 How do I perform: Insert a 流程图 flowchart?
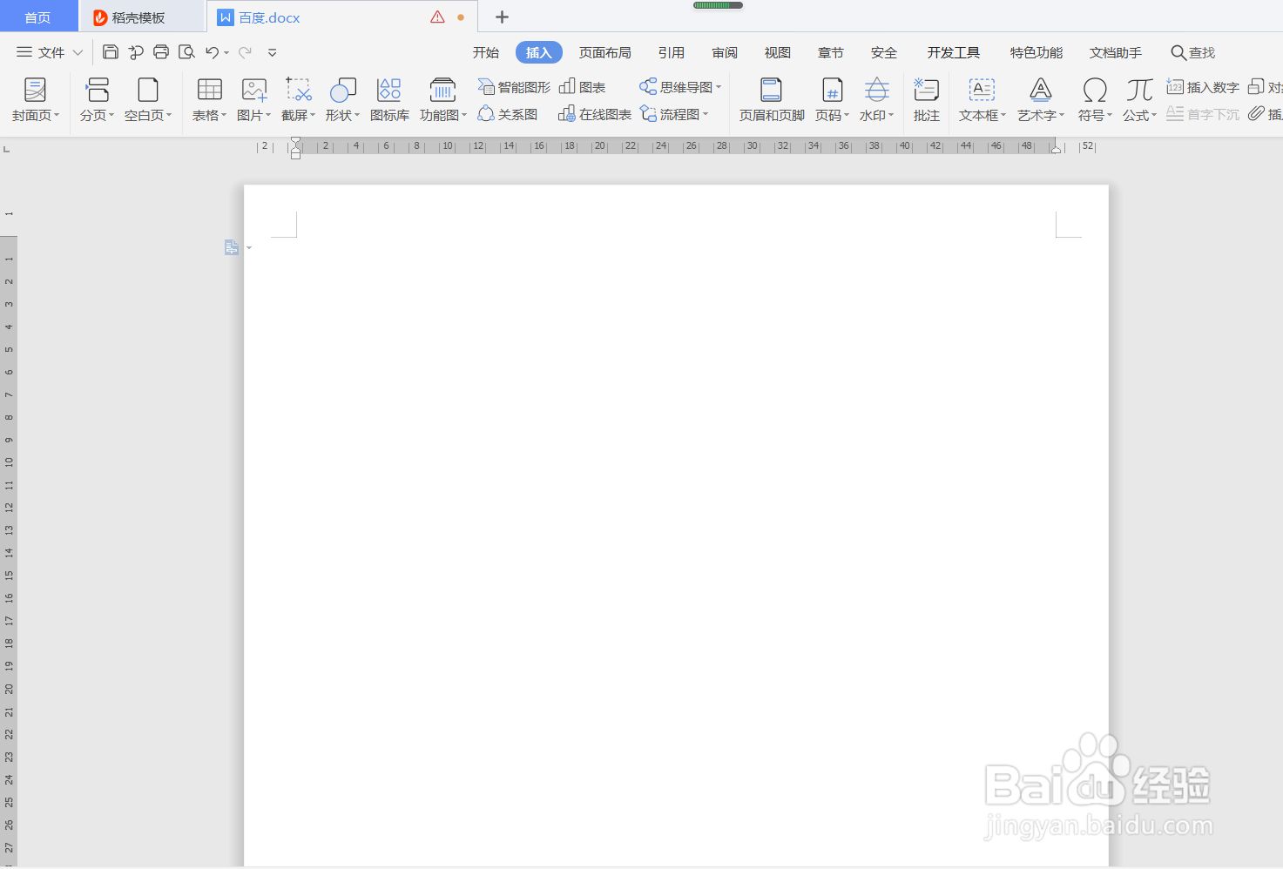(670, 114)
